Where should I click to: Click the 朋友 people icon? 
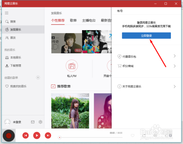7,38
